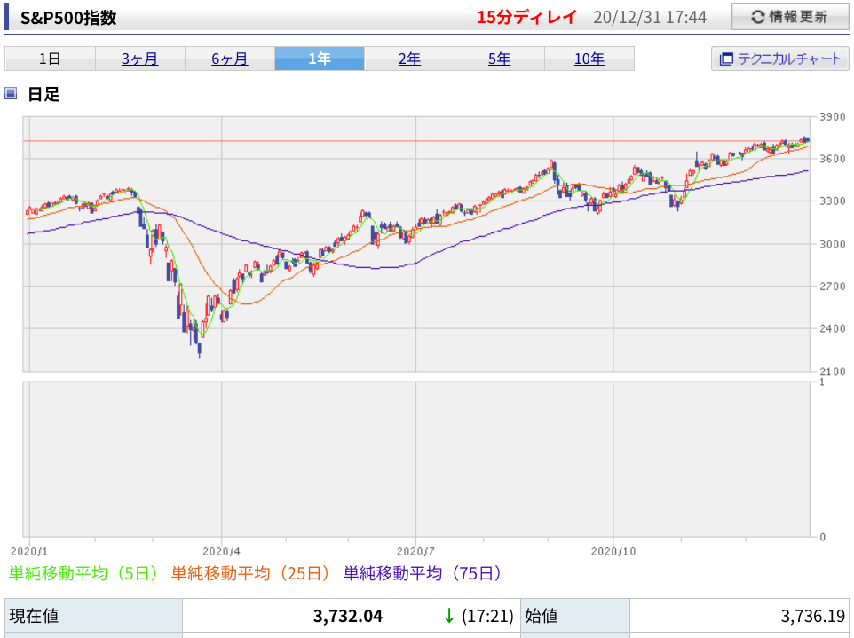
Task: Click the 単純移動平均（5日）legend label
Action: pos(83,573)
